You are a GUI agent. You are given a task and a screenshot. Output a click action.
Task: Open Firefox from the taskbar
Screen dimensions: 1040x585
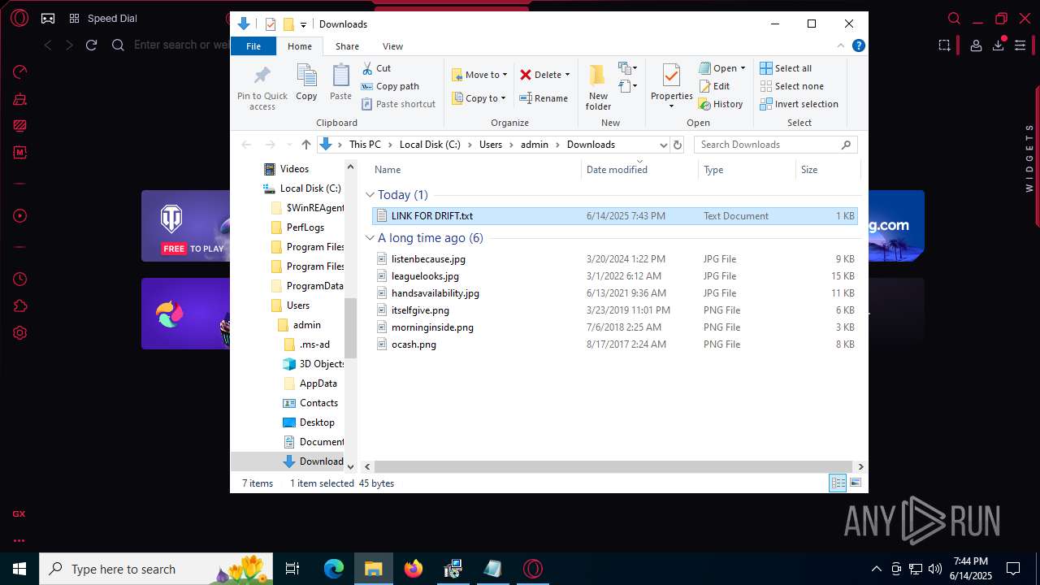(x=414, y=569)
